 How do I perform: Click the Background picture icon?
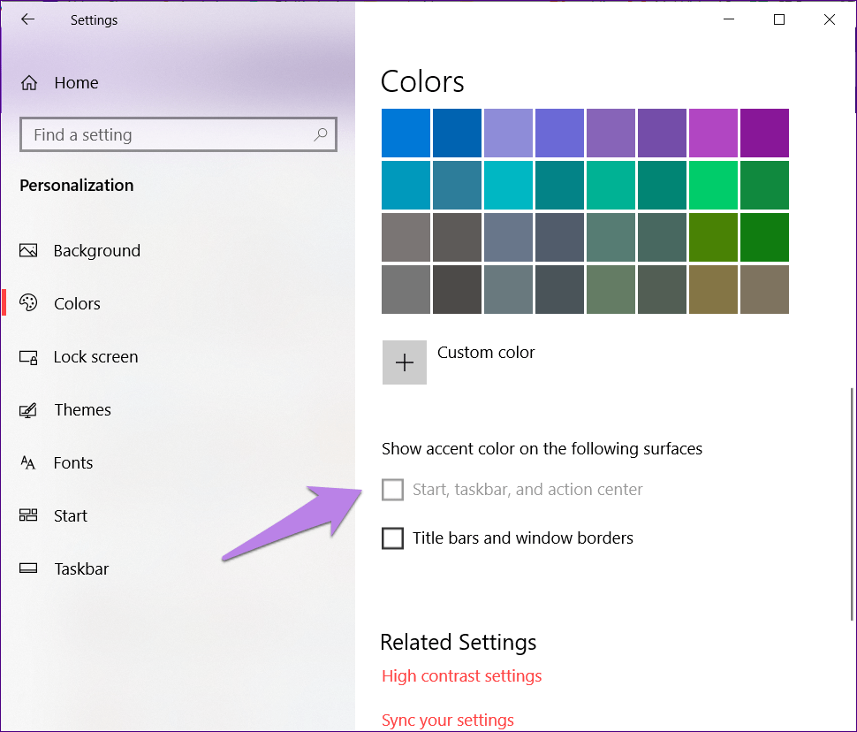coord(28,251)
